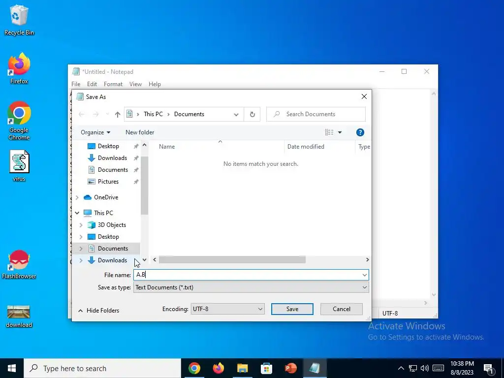504x378 pixels.
Task: Open the Notepad Format menu
Action: click(x=113, y=84)
